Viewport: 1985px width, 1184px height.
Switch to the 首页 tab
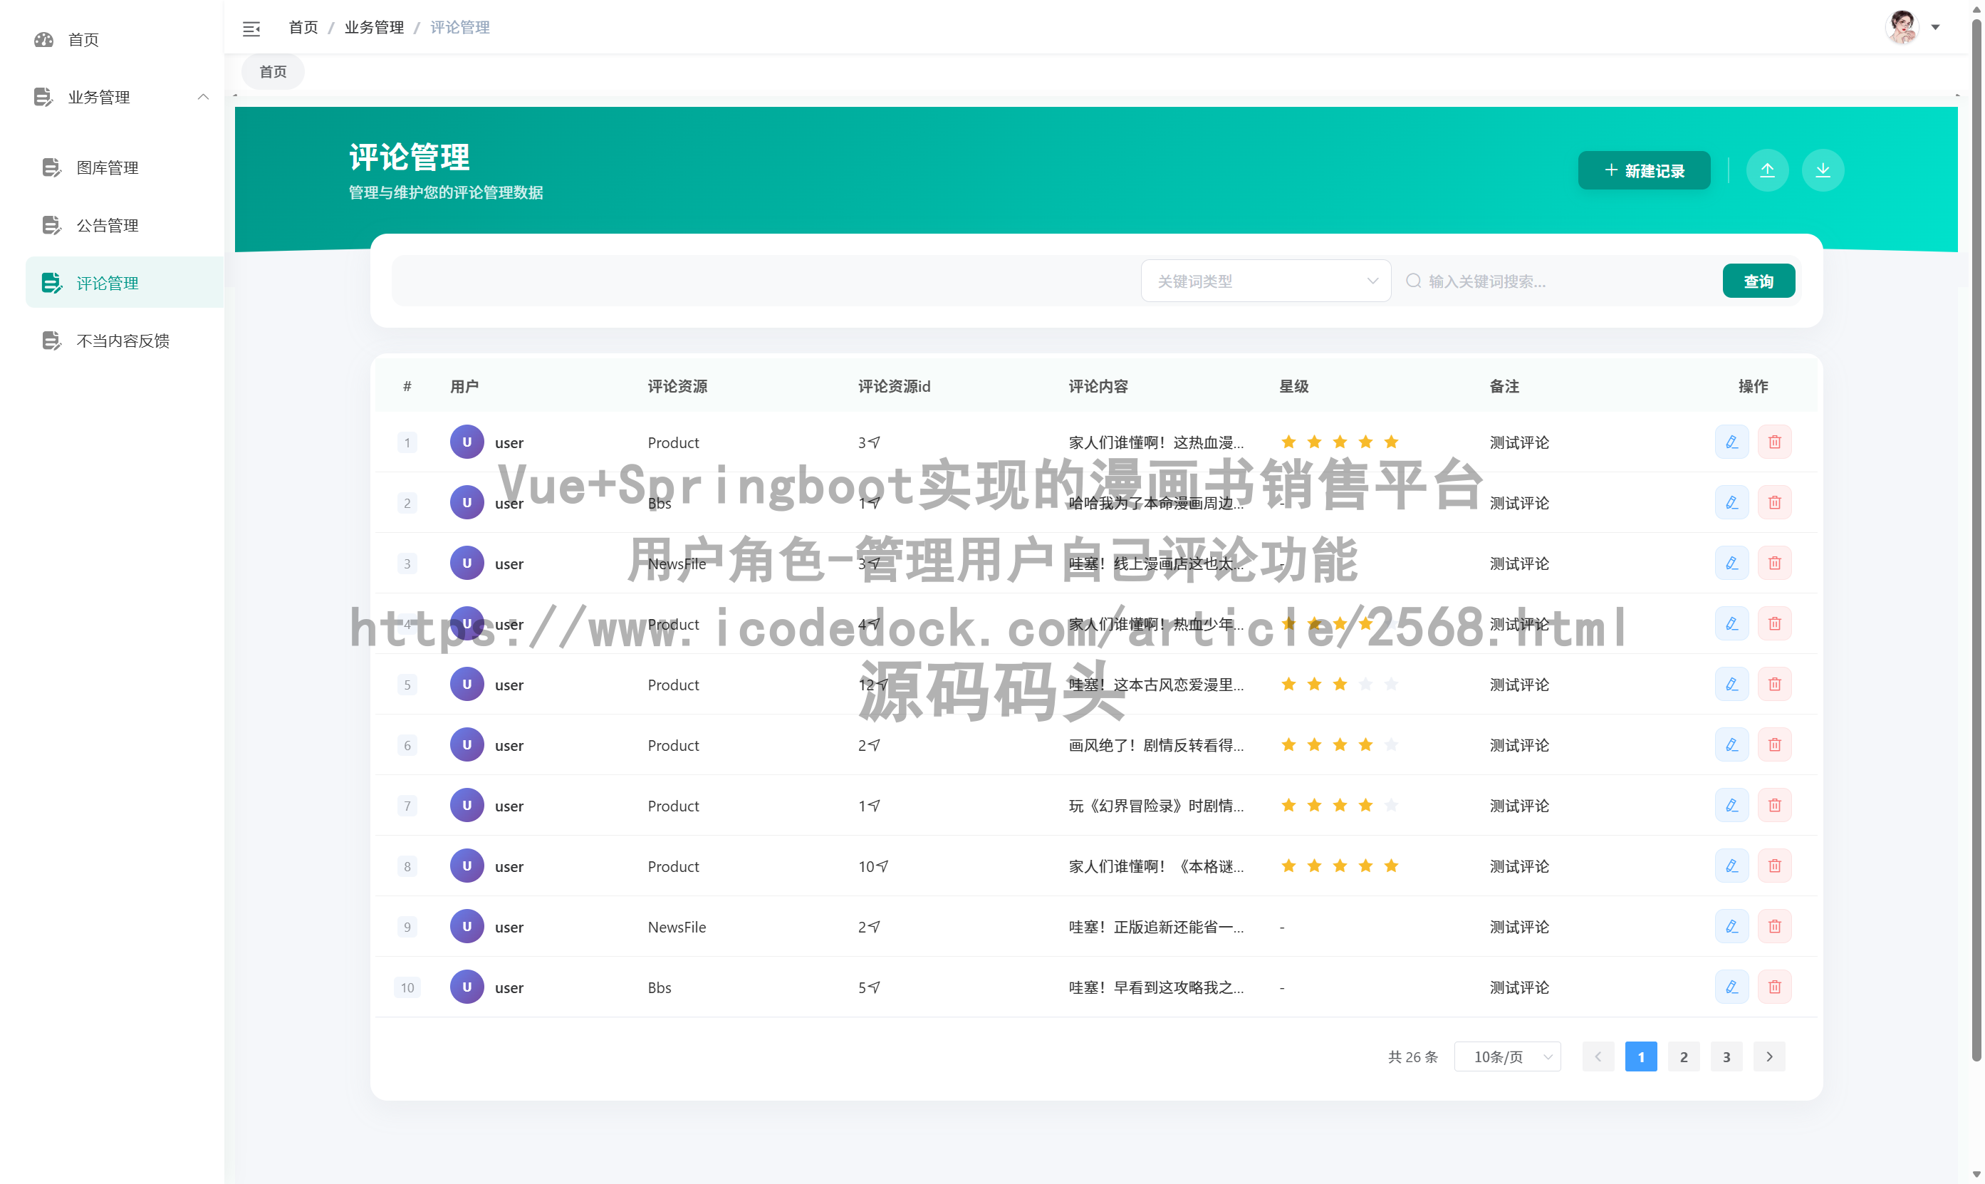pyautogui.click(x=271, y=71)
